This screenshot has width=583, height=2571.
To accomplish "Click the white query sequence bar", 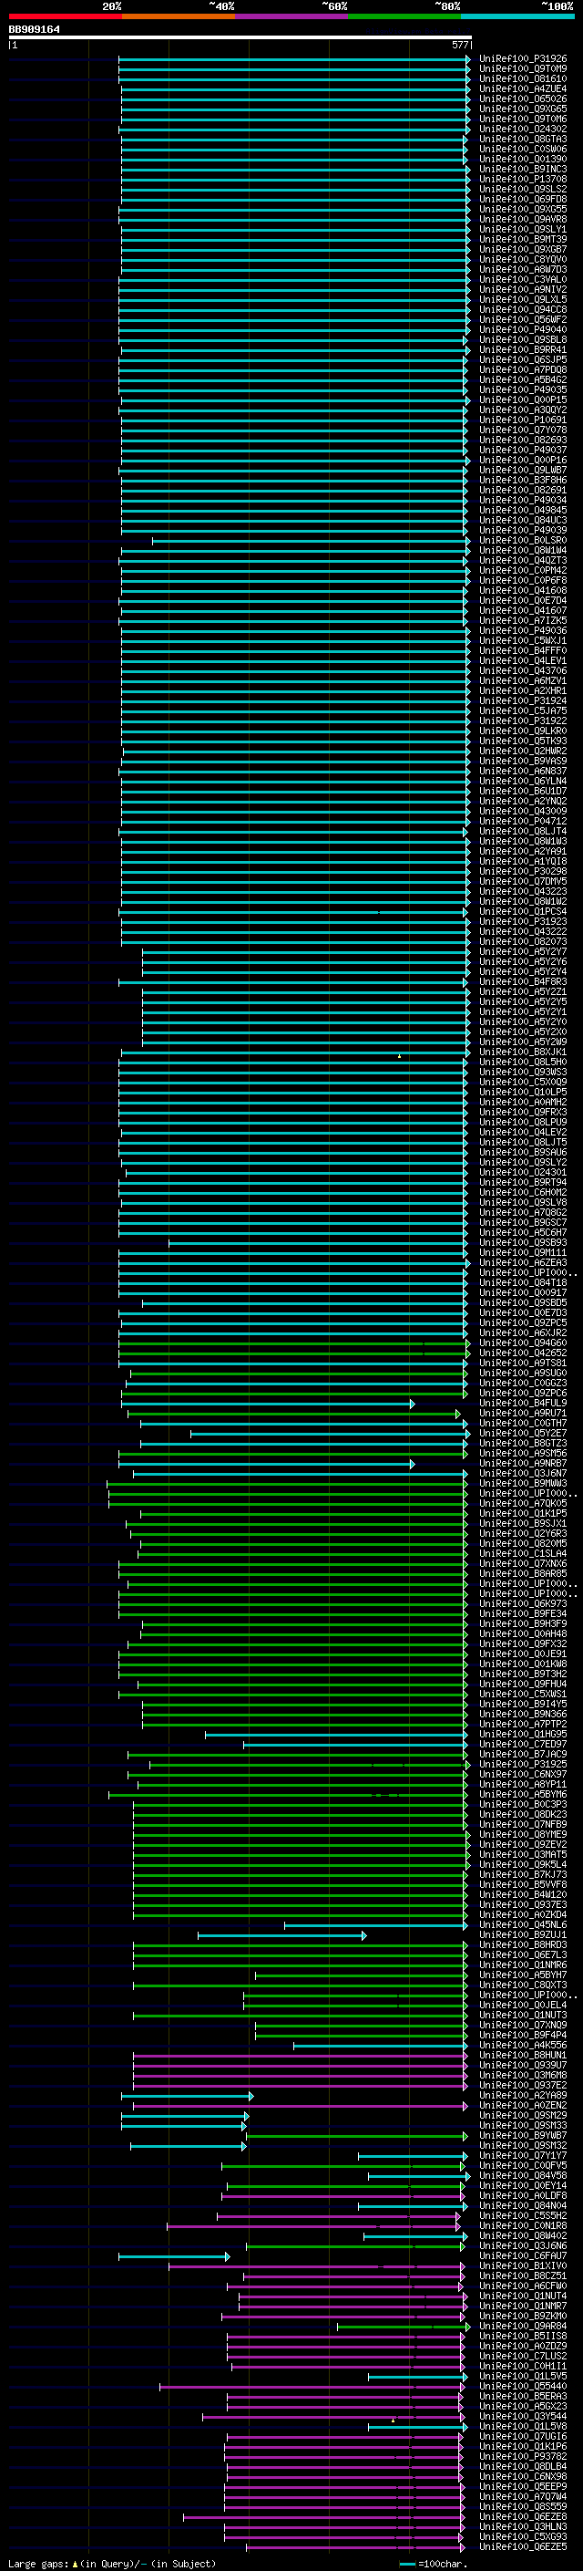I will (x=240, y=38).
